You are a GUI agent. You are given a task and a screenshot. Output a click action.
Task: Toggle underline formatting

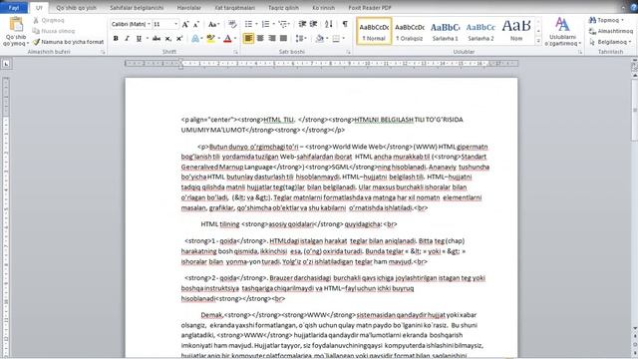[x=139, y=38]
